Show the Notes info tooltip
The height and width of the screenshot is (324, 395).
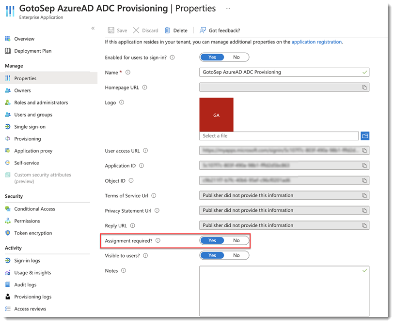(x=124, y=270)
